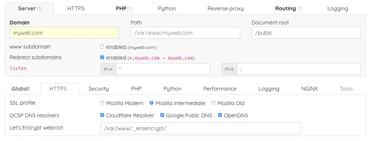Click the Document root input field
Image resolution: width=370 pixels, height=141 pixels.
306,33
